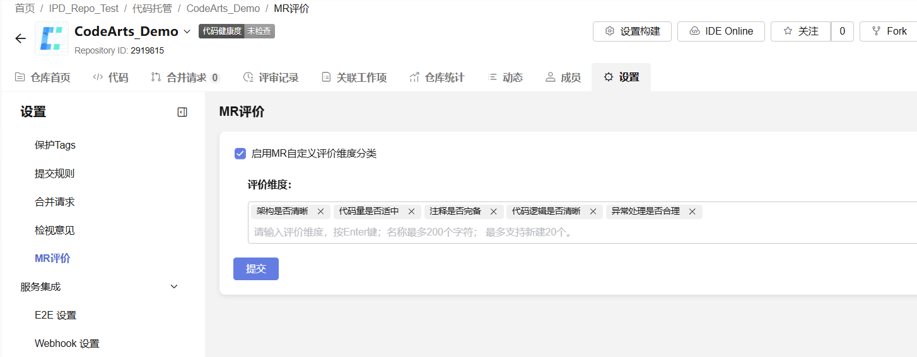Screen dimensions: 917x357
Task: Click the 服务集成 section label
Action: pyautogui.click(x=40, y=287)
